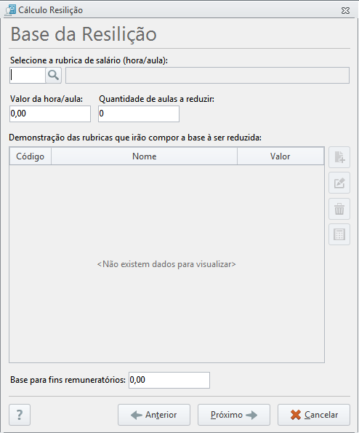This screenshot has width=359, height=433.
Task: Click the Base para fins remuneratórios field
Action: [x=169, y=381]
